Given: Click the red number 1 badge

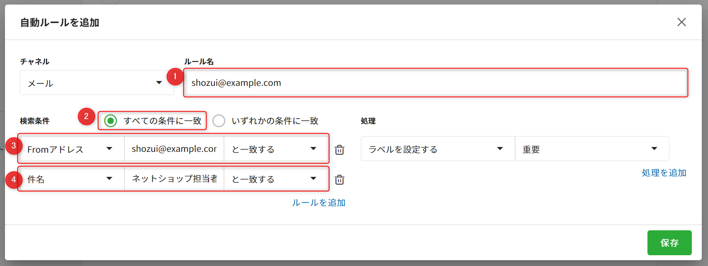Looking at the screenshot, I should tap(175, 76).
